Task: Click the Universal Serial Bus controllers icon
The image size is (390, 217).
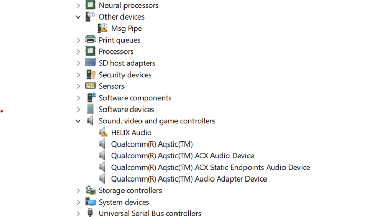Action: [91, 213]
